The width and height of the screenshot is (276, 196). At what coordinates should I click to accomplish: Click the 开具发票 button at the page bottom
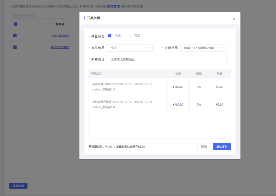(x=18, y=186)
